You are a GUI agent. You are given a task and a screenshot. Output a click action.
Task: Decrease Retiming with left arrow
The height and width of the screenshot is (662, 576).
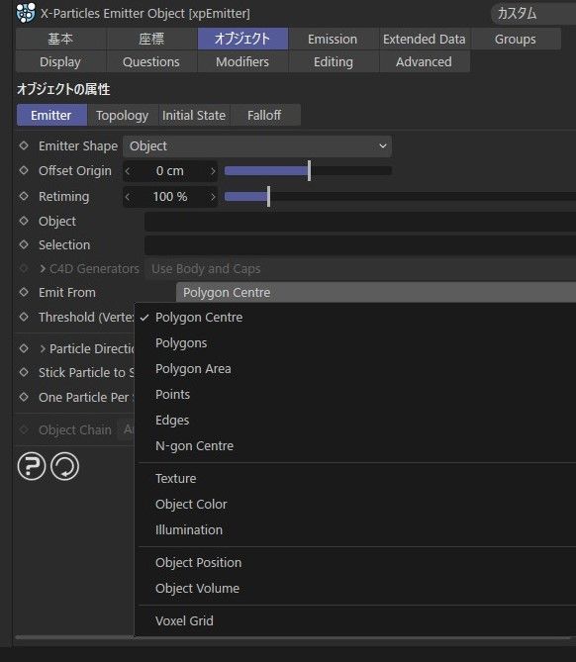coord(128,197)
